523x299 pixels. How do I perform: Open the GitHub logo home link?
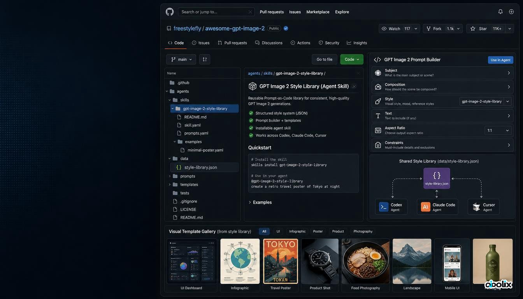click(x=170, y=12)
